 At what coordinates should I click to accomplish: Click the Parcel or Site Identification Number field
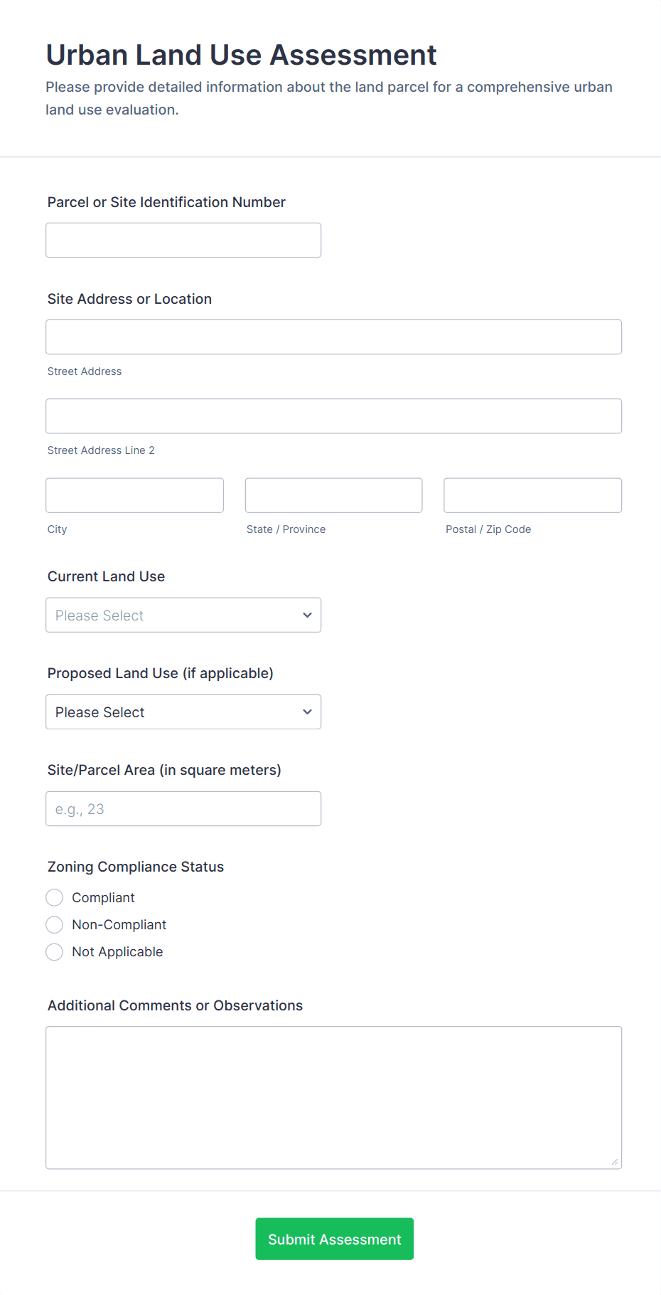[x=183, y=240]
